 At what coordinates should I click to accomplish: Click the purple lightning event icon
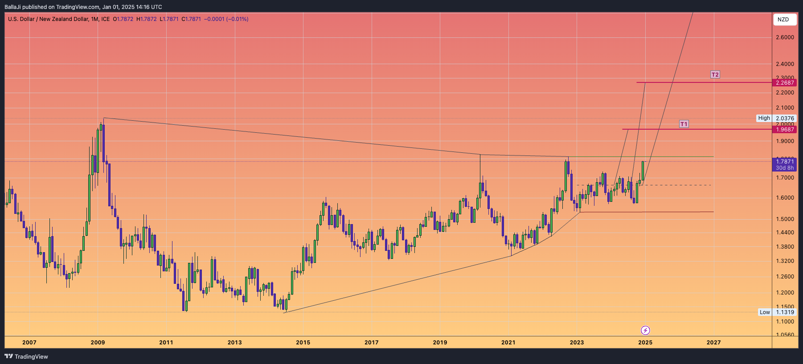click(x=645, y=330)
